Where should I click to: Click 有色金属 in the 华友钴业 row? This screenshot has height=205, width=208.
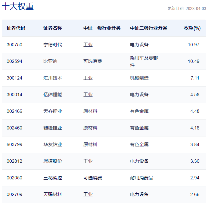click(139, 145)
